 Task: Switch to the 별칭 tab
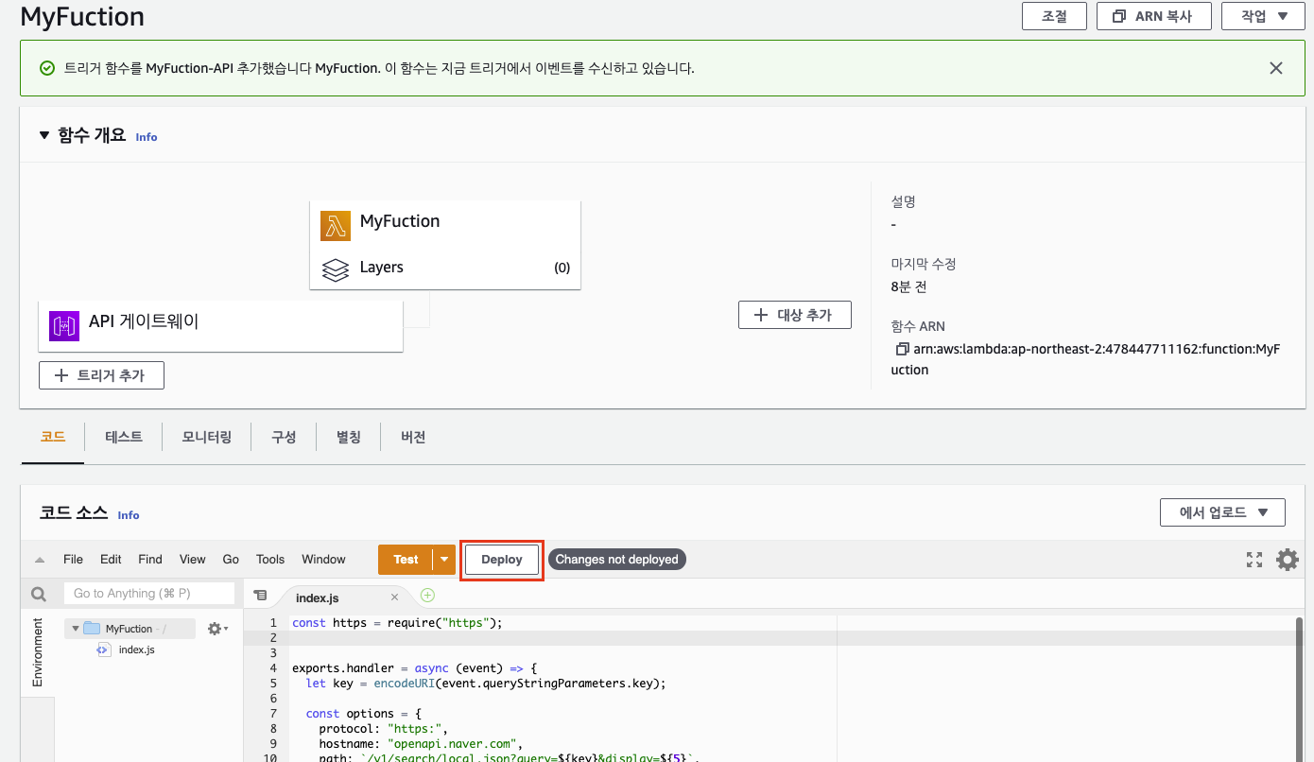coord(349,437)
